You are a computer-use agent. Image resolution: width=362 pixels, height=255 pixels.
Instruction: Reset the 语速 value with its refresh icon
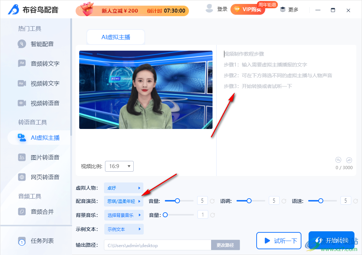click(355, 201)
